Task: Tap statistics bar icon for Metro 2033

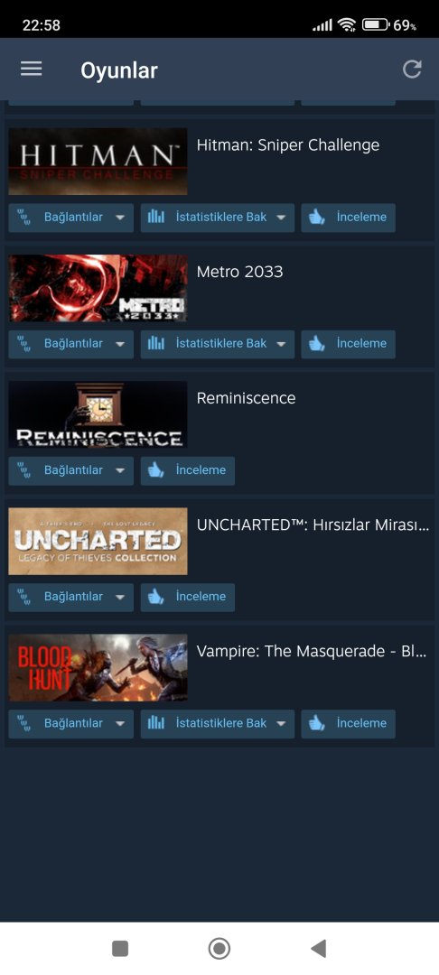Action: [156, 343]
